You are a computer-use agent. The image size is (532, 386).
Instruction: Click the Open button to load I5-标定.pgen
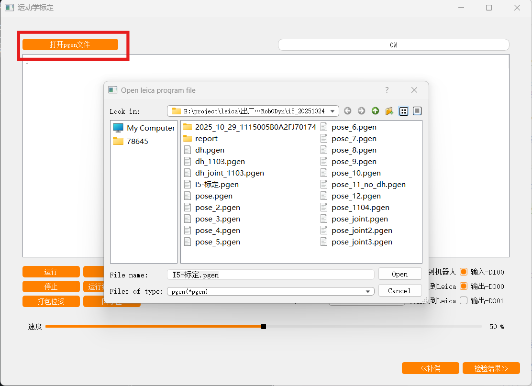400,274
